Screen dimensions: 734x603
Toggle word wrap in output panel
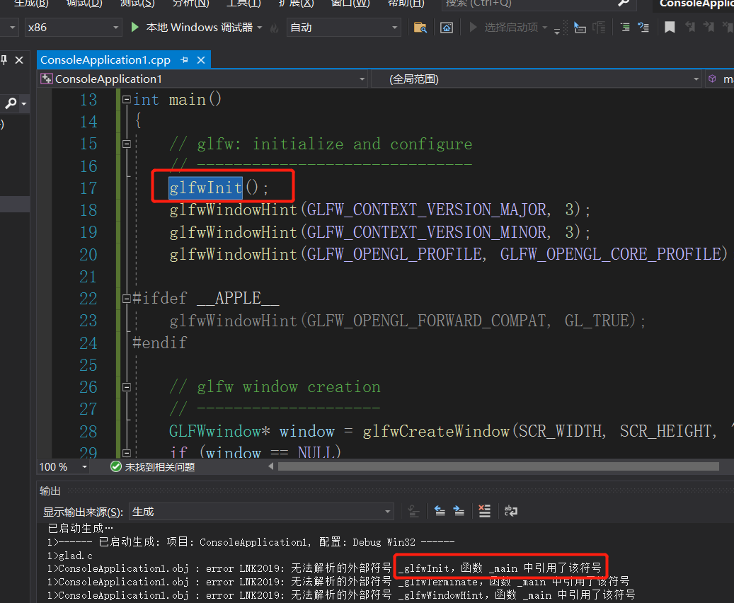[511, 511]
